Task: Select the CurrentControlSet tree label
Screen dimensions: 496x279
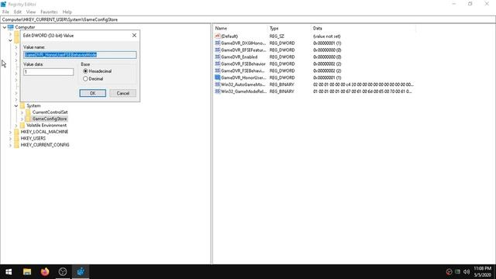Action: point(50,112)
